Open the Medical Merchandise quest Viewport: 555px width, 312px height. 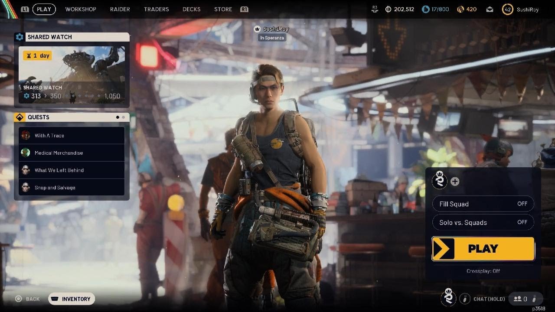72,153
